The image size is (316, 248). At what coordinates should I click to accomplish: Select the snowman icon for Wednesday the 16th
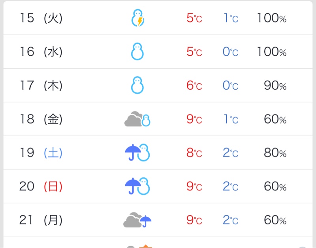(137, 52)
